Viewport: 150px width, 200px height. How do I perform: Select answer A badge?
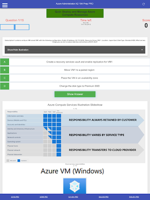5,62
